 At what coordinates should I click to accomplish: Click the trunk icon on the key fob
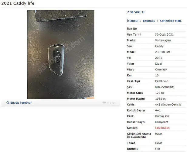(x=58, y=57)
